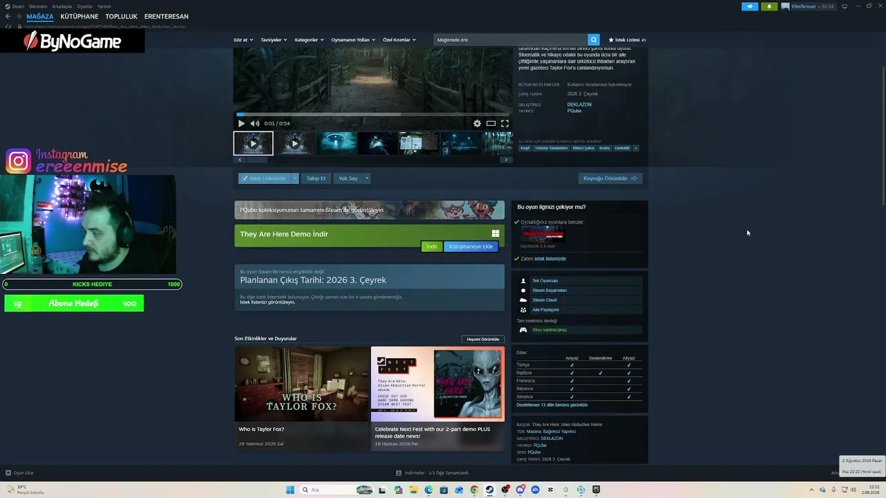This screenshot has width=886, height=498.
Task: Click the Yok Say button
Action: pyautogui.click(x=348, y=178)
